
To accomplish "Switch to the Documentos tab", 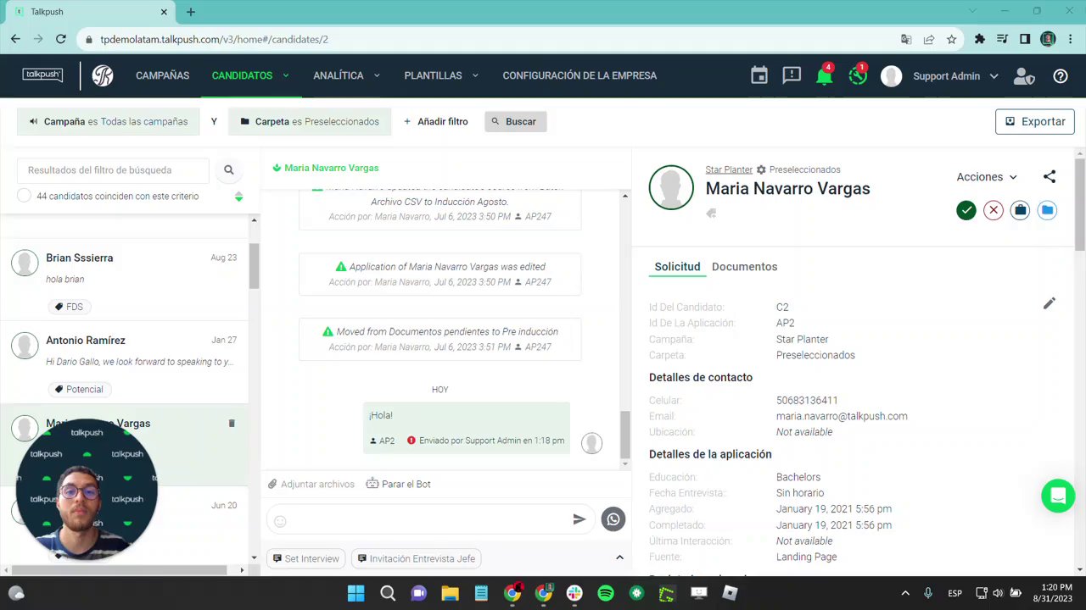I will pyautogui.click(x=744, y=267).
